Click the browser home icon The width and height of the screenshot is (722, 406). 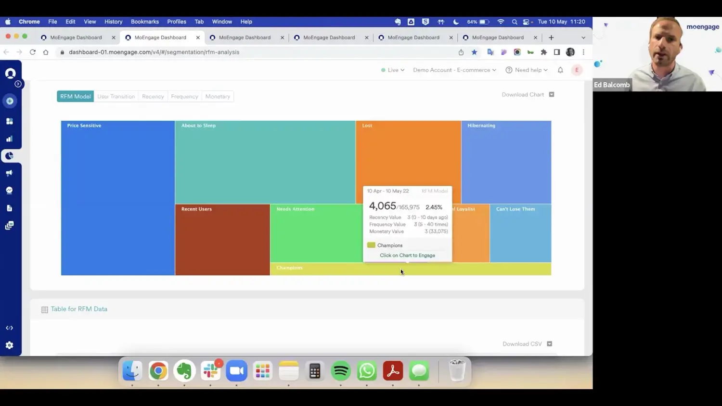click(46, 52)
